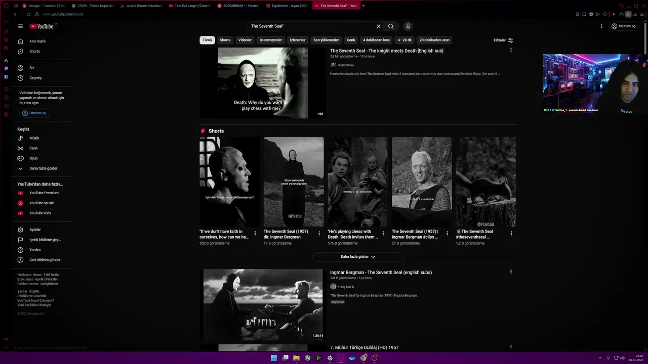Reload the page with the refresh icon

[x=28, y=14]
